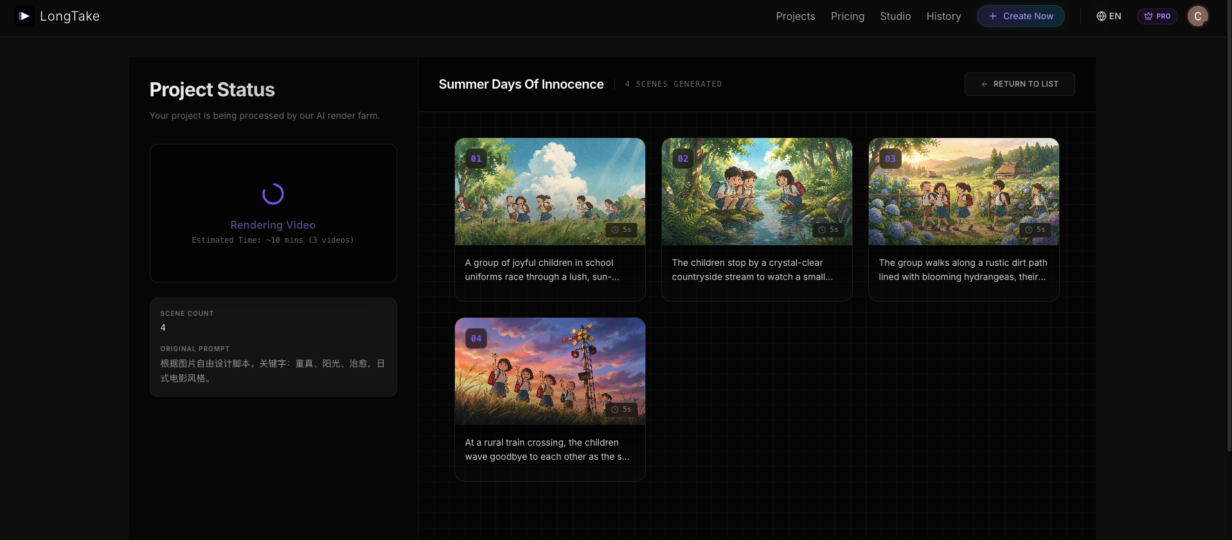Screen dimensions: 1232x540
Task: Click the Return to List button
Action: tap(1019, 84)
